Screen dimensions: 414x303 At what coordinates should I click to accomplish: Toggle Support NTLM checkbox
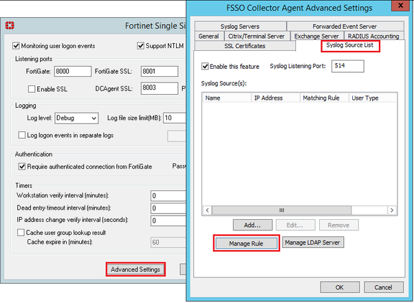point(140,46)
